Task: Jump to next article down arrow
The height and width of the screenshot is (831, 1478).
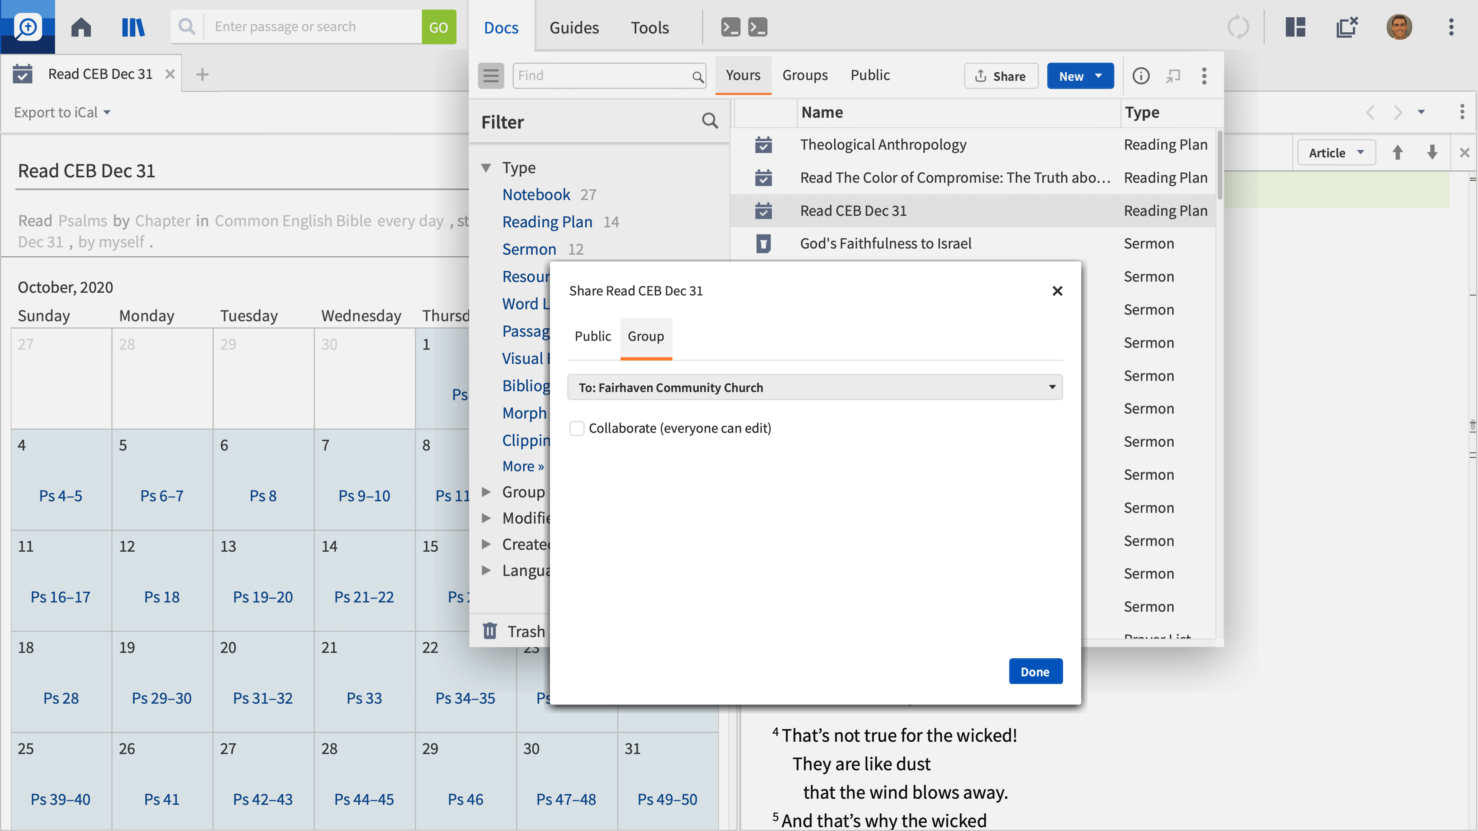Action: tap(1432, 153)
